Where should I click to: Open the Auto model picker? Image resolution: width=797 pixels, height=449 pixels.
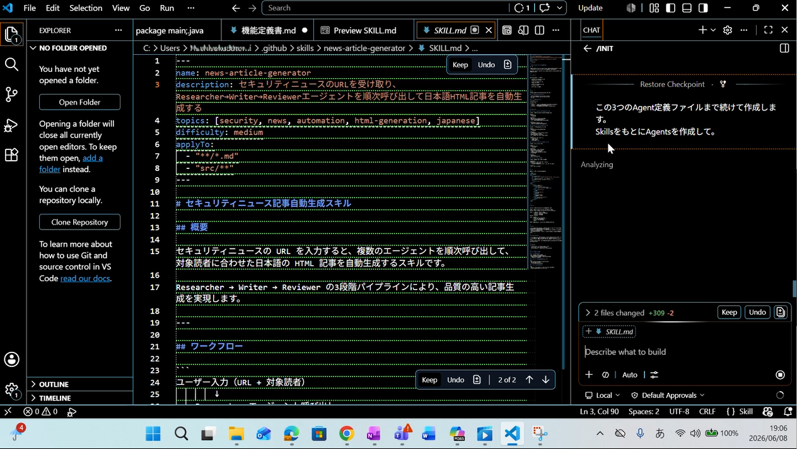(630, 375)
